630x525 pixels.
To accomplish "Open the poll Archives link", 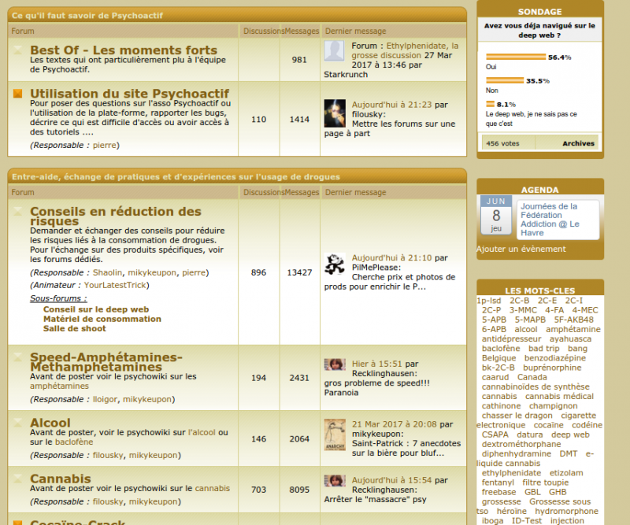I will [578, 143].
